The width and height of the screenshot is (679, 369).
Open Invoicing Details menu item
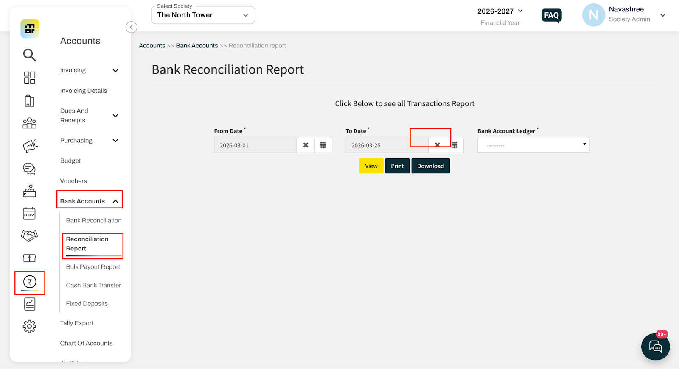(84, 91)
